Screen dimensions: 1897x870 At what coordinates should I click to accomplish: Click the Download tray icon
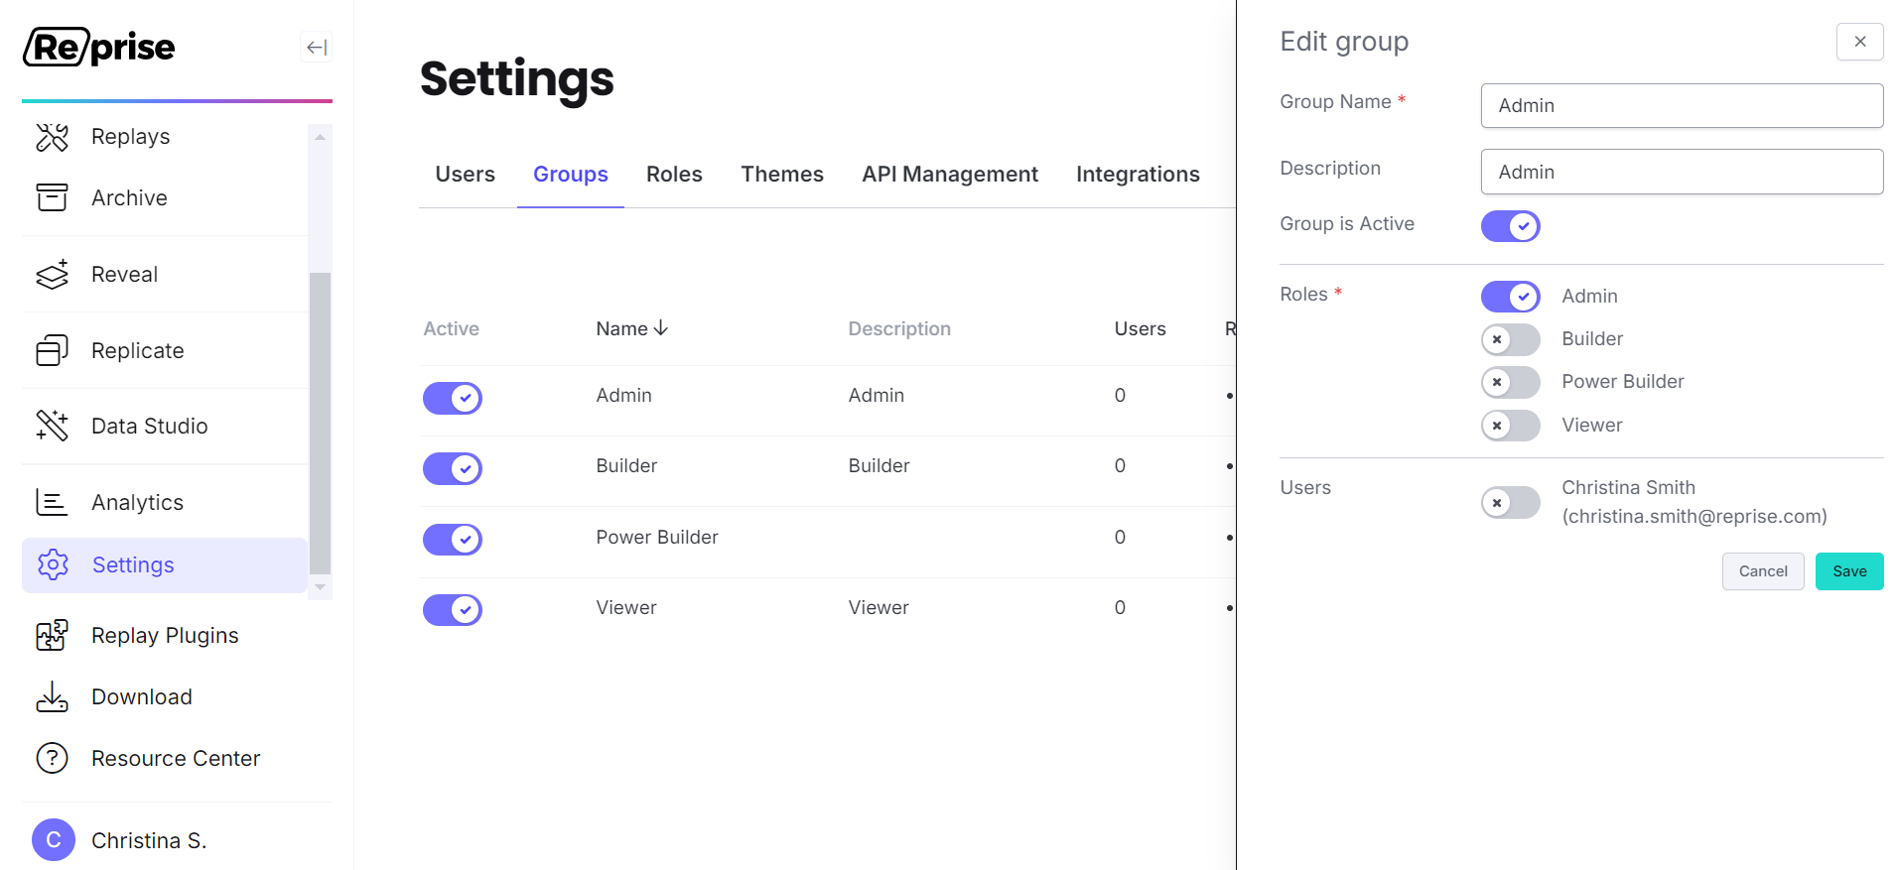[x=53, y=696]
